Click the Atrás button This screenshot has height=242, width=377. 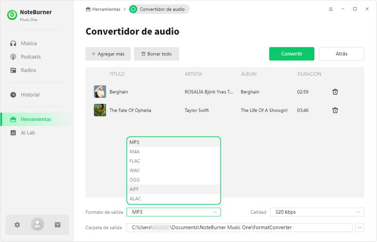click(x=341, y=54)
